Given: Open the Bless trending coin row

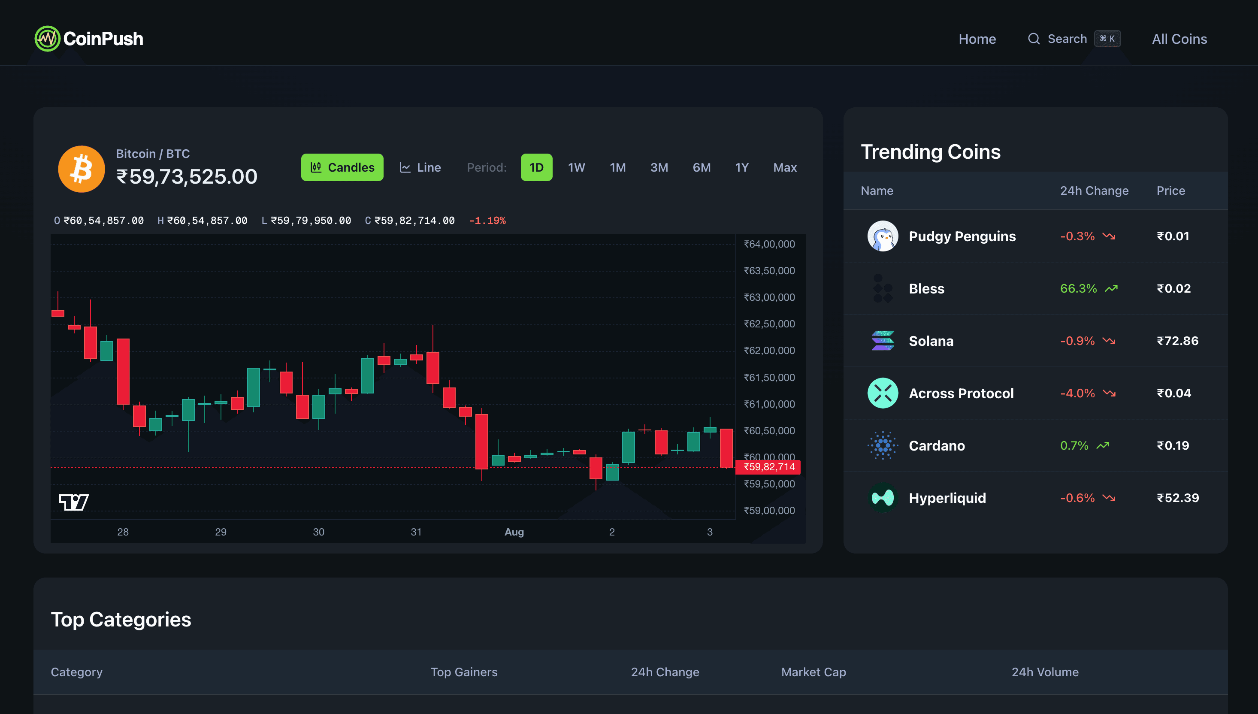Looking at the screenshot, I should pyautogui.click(x=1035, y=288).
